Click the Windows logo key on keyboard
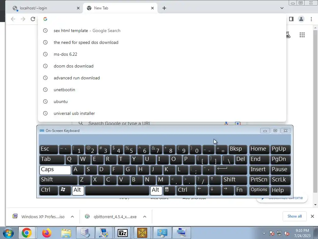This screenshot has width=318, height=239. click(65, 190)
